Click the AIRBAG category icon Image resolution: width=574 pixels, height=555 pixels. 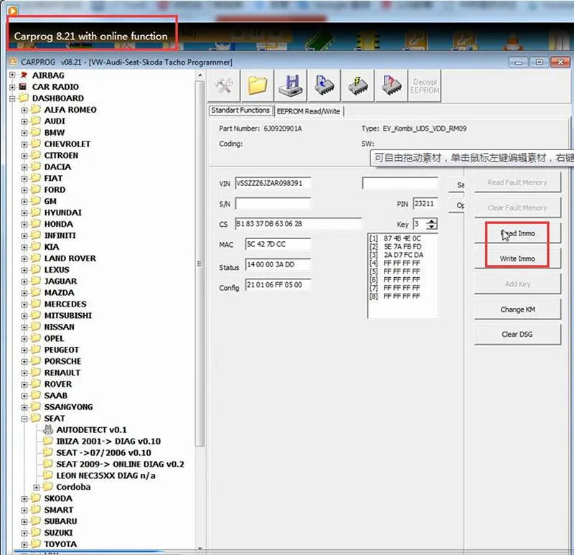pyautogui.click(x=24, y=75)
